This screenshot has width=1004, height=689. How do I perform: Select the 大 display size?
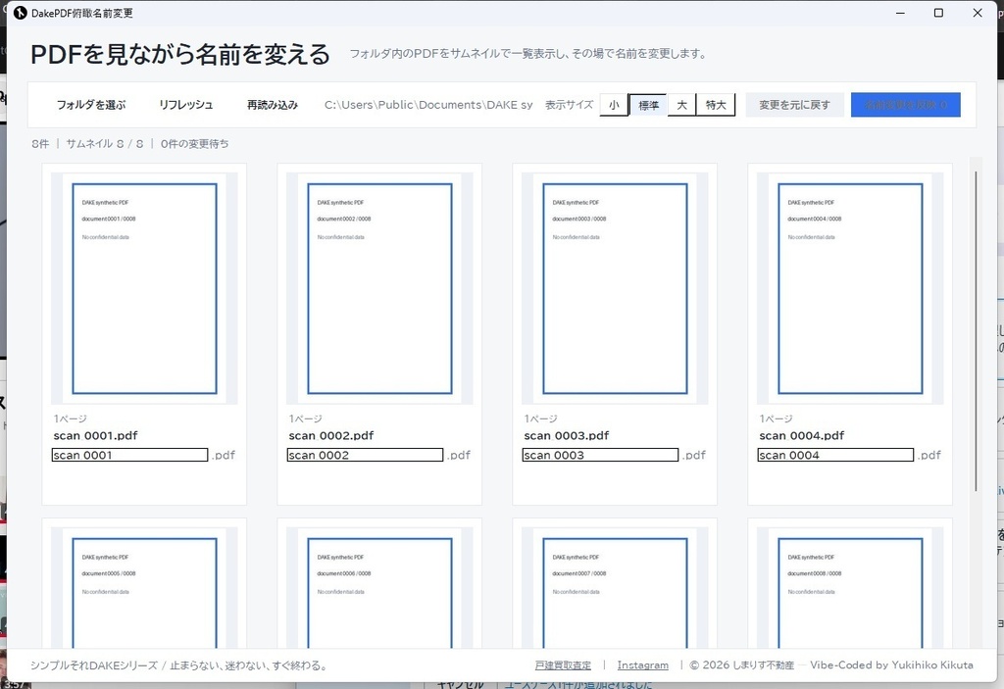coord(682,105)
